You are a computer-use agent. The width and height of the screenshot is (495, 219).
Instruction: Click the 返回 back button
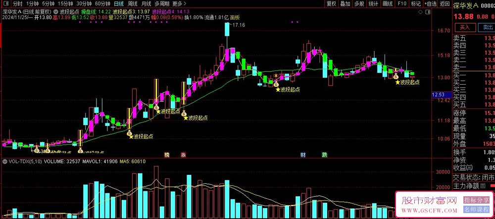tap(445, 4)
